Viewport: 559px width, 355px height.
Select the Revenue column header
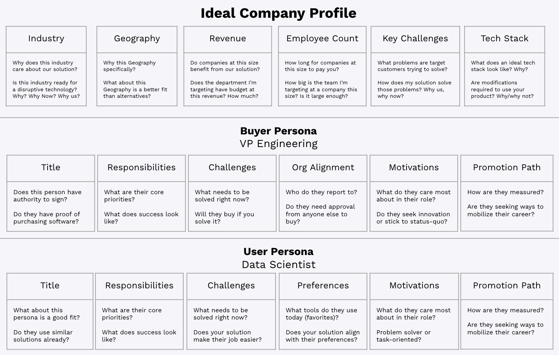pos(228,39)
